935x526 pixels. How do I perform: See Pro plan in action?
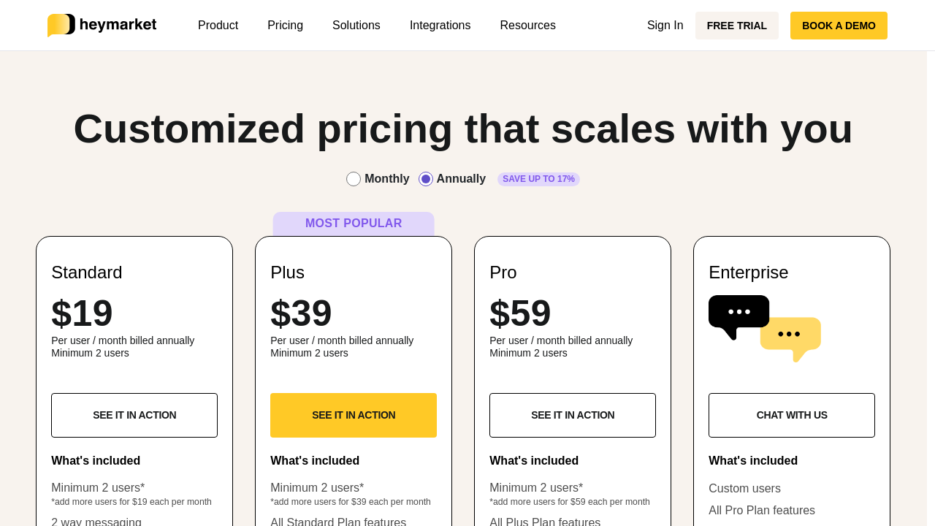point(573,415)
